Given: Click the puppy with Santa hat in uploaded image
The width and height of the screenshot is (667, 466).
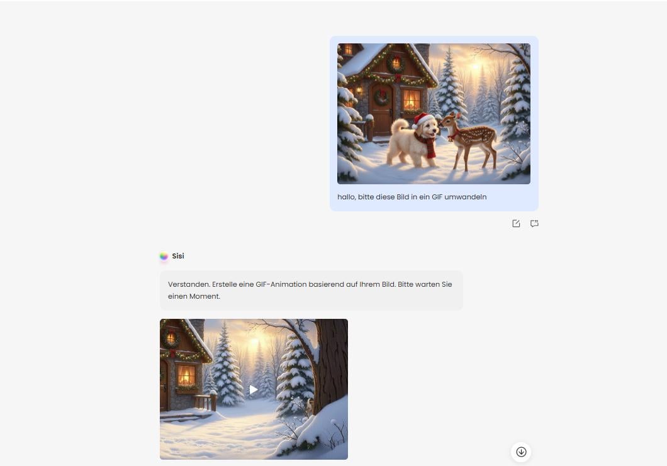Looking at the screenshot, I should click(x=414, y=140).
